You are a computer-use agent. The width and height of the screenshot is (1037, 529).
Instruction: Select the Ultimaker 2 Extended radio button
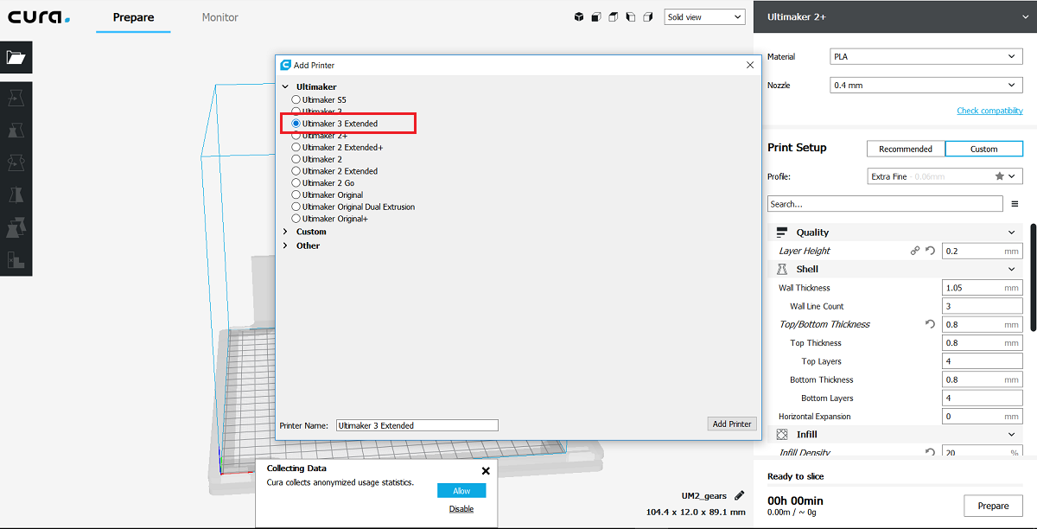point(296,171)
